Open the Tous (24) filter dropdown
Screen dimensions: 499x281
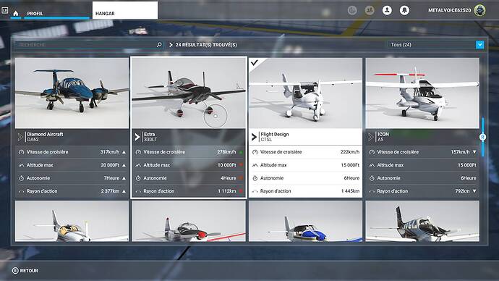[x=435, y=45]
